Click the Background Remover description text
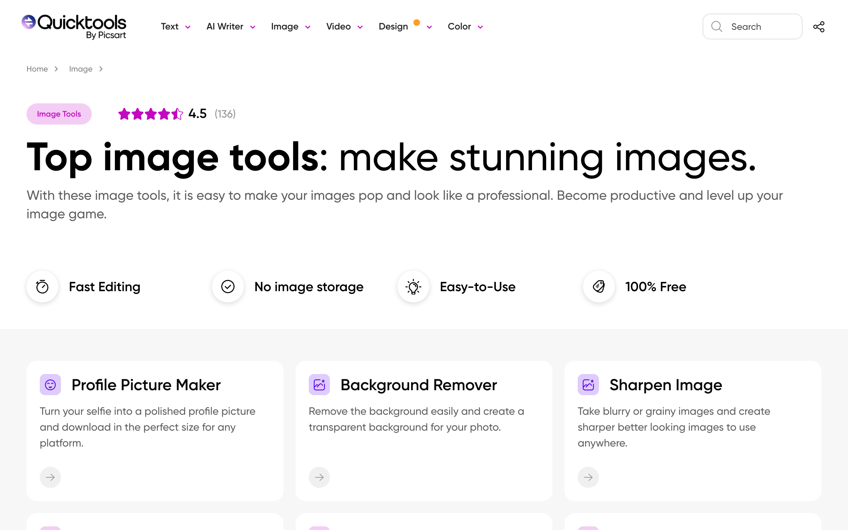The width and height of the screenshot is (848, 530). click(x=416, y=419)
